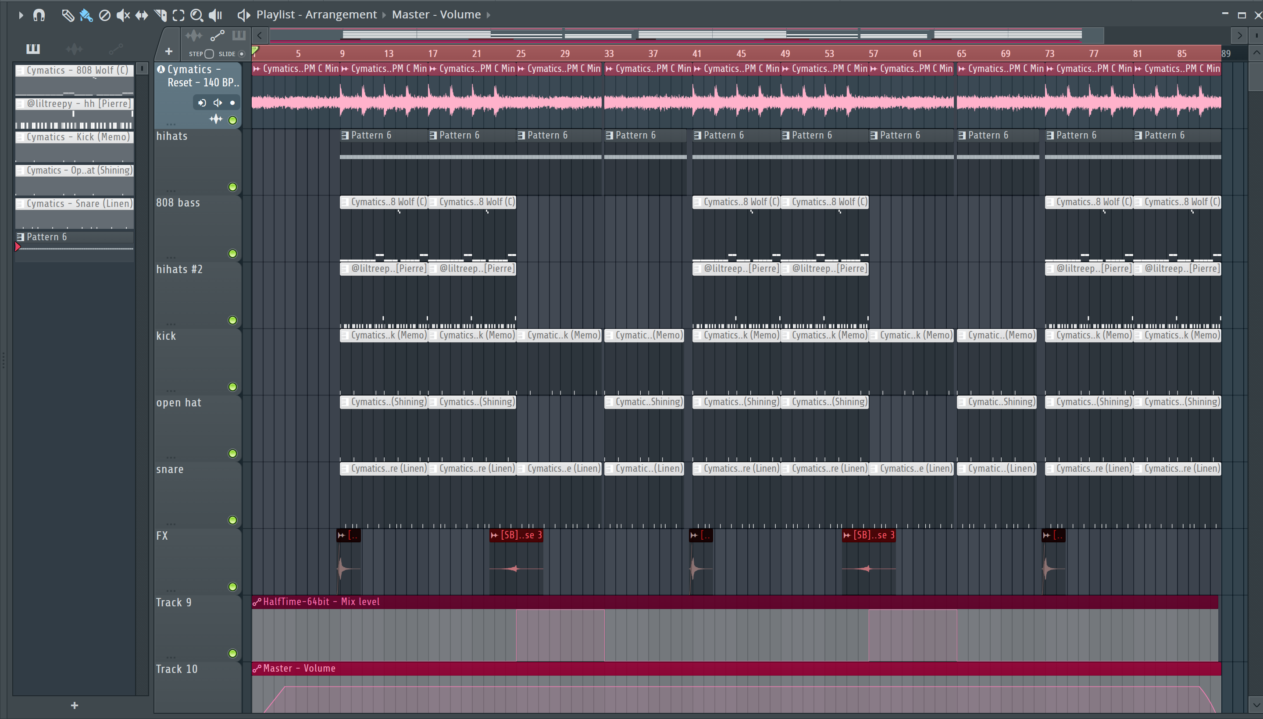Mute Track 9
1263x719 pixels.
(x=232, y=653)
